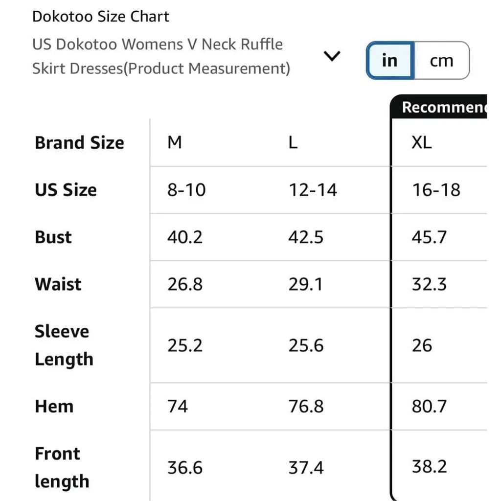Expand the size chart selection chevron
This screenshot has height=501, width=501.
point(332,57)
